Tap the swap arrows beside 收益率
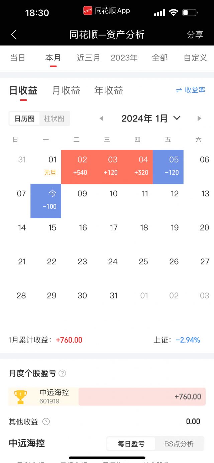The height and width of the screenshot is (463, 214). pyautogui.click(x=180, y=90)
